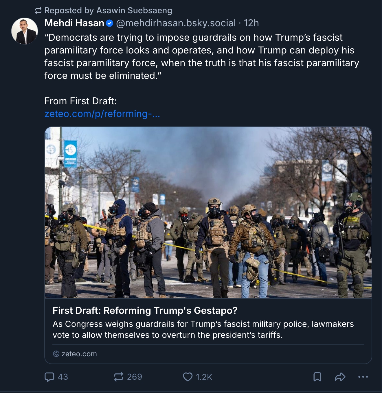
Task: Click the 269 repost count
Action: [135, 377]
